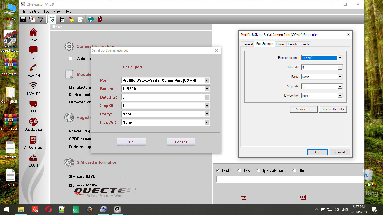The width and height of the screenshot is (383, 215).
Task: Click the hex edit notepad toolbar icon
Action: [x=80, y=19]
